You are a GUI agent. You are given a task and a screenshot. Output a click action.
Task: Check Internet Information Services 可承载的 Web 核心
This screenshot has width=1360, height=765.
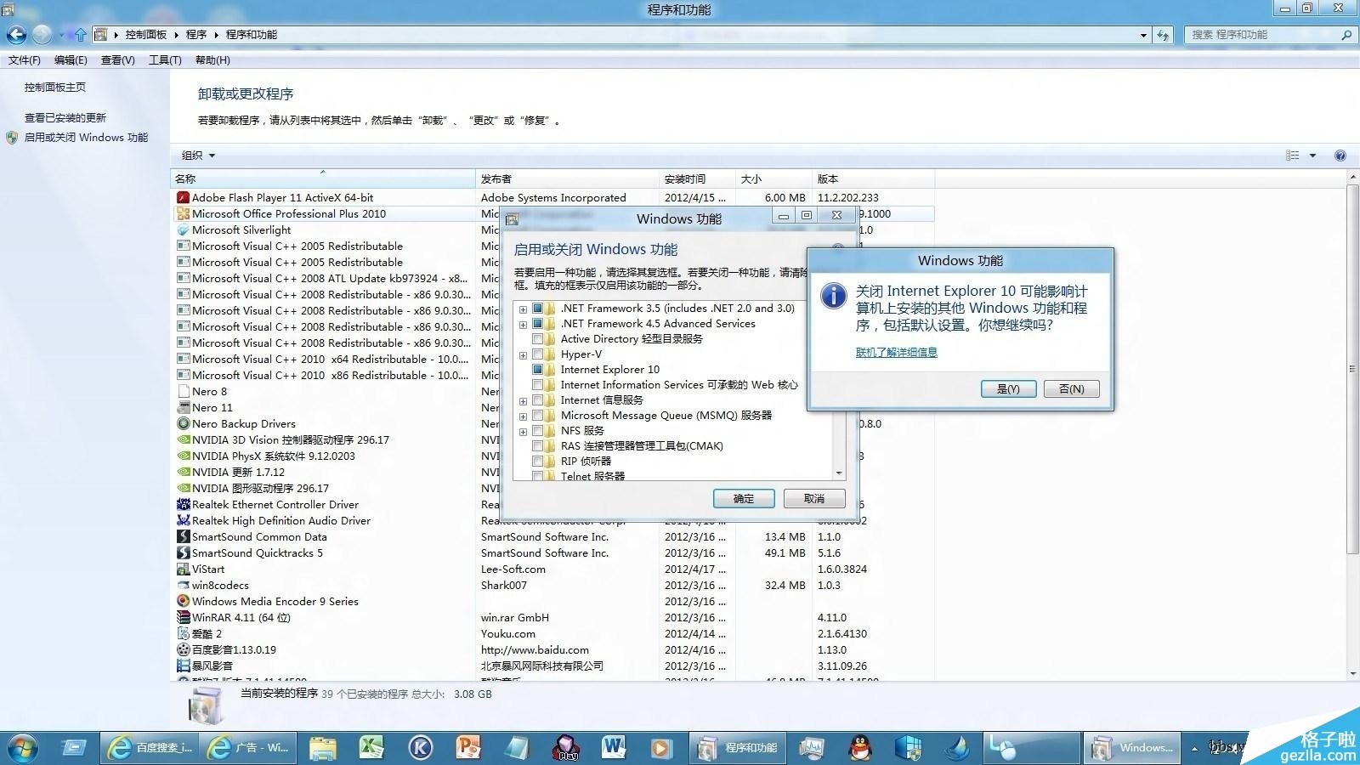coord(537,385)
